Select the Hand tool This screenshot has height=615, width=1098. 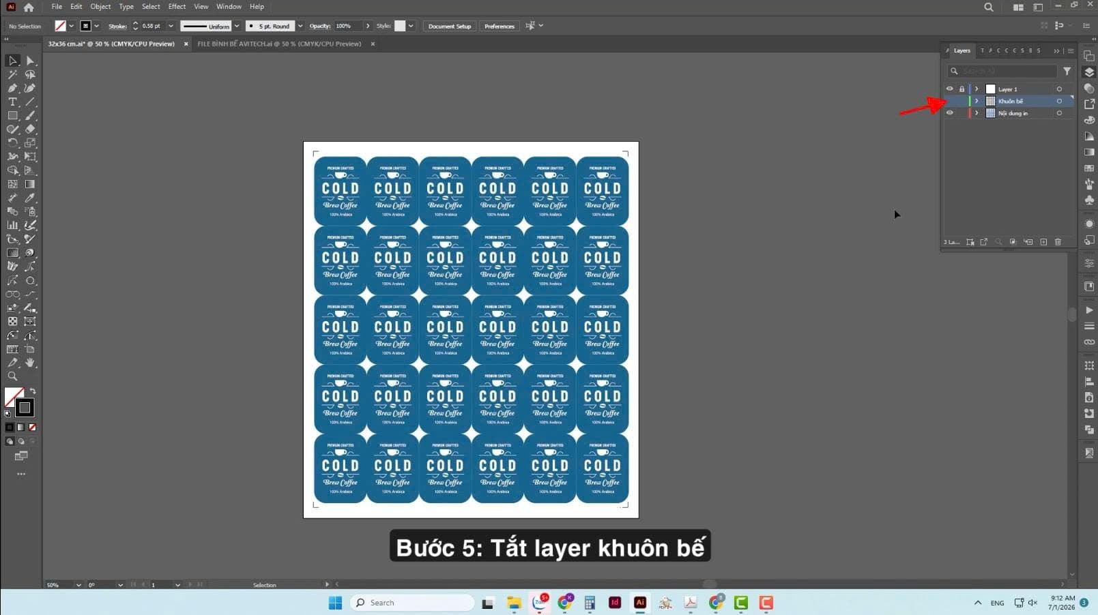tap(30, 363)
